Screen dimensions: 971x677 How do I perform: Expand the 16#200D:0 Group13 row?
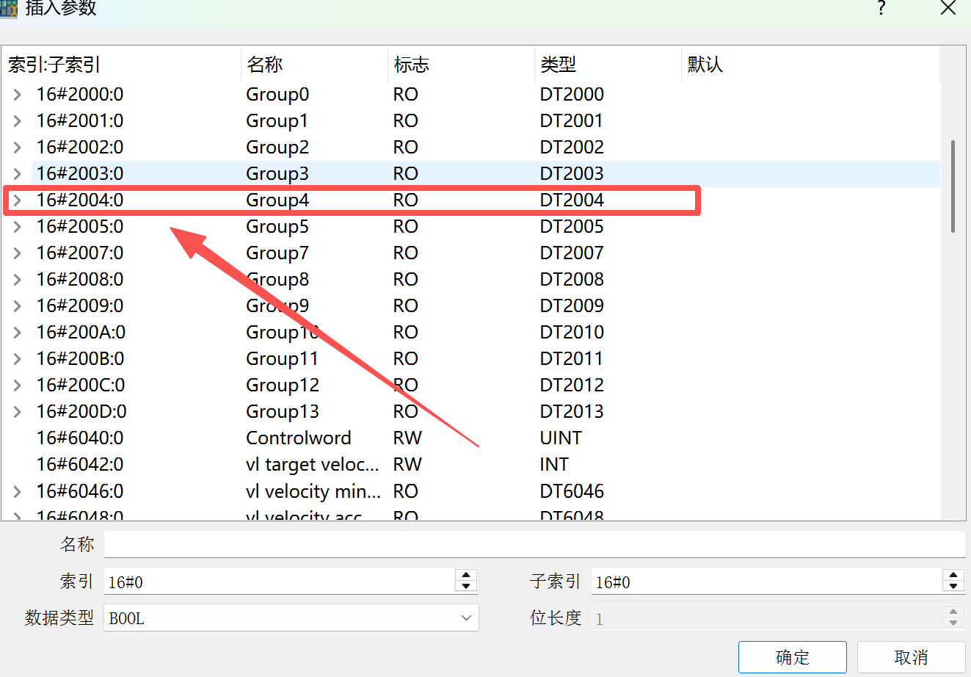pyautogui.click(x=17, y=412)
